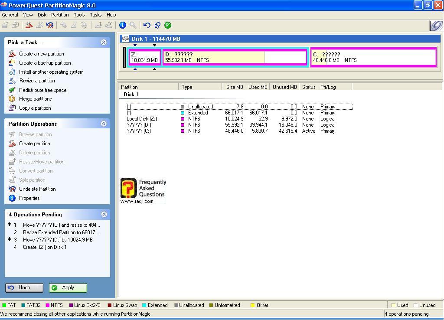Click the Create partition toolbar icon

(29, 25)
